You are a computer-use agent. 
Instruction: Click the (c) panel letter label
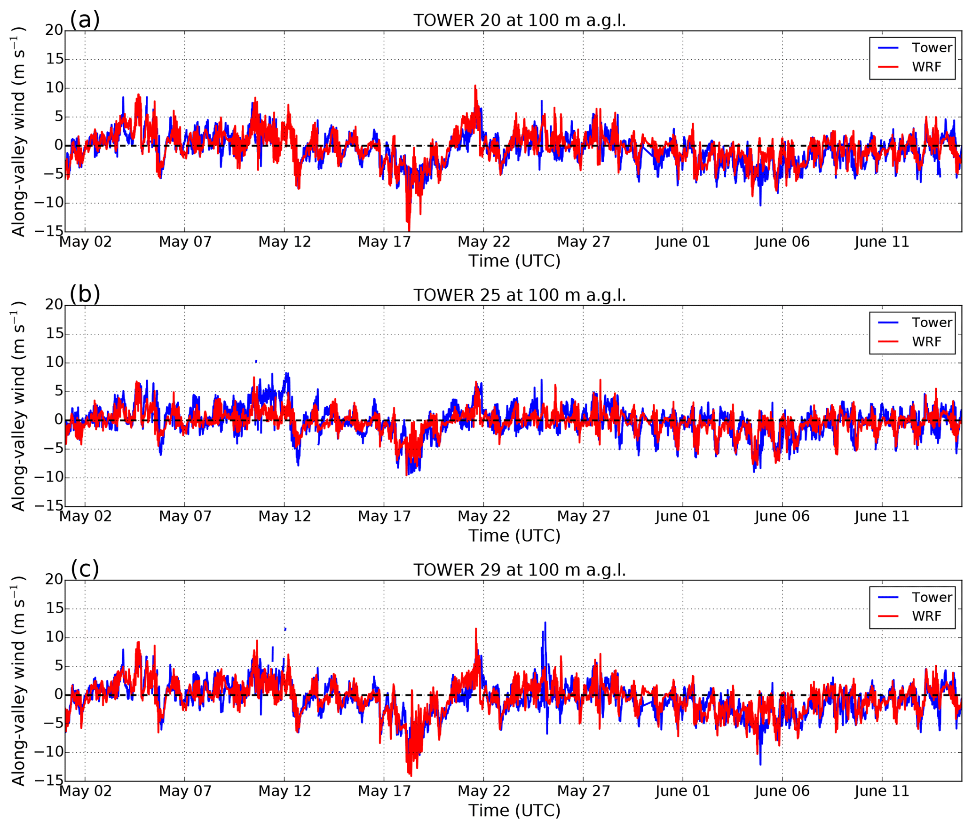[x=85, y=569]
